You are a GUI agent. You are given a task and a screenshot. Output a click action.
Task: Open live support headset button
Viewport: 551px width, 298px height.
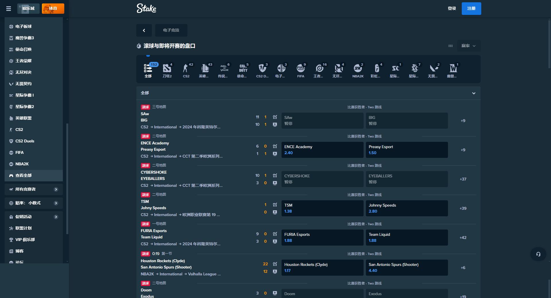(x=538, y=254)
